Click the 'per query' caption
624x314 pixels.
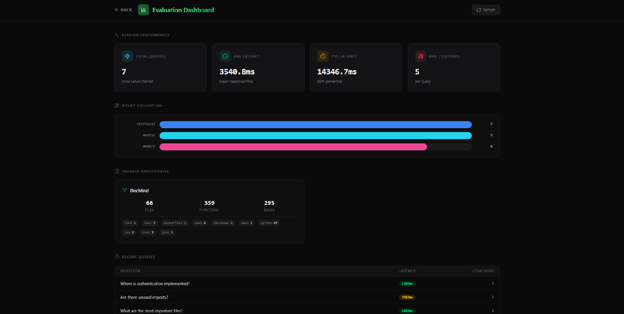(423, 81)
